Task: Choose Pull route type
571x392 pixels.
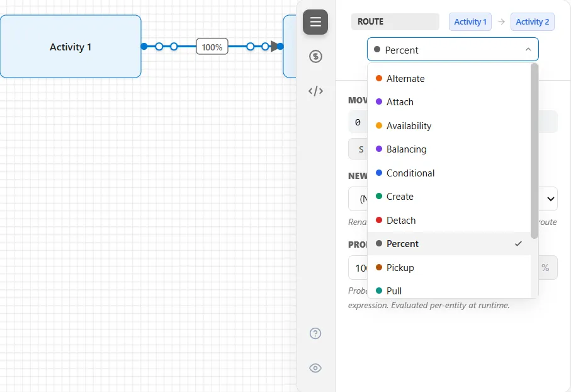Action: click(449, 291)
